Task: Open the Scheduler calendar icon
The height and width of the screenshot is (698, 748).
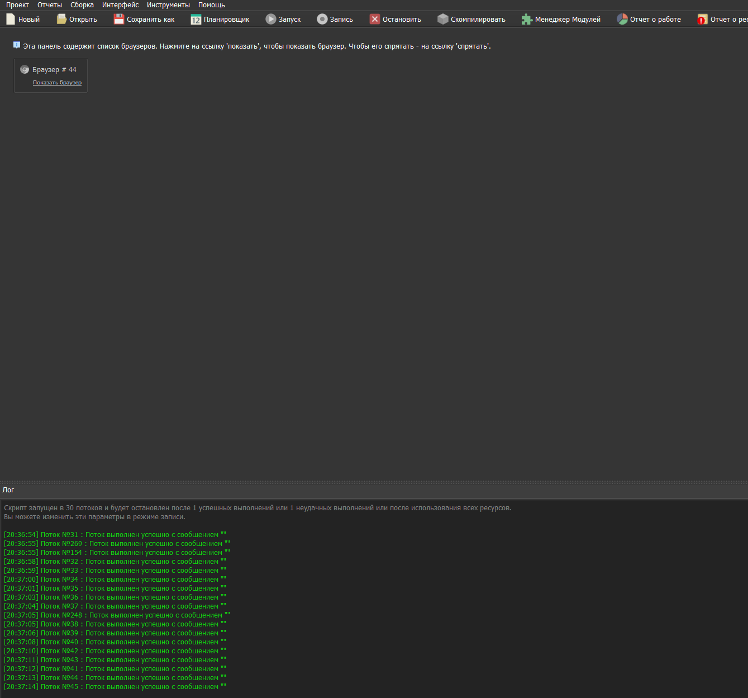Action: click(196, 20)
